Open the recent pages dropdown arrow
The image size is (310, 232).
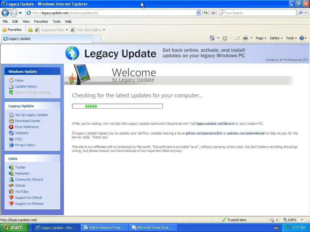[x=20, y=13]
